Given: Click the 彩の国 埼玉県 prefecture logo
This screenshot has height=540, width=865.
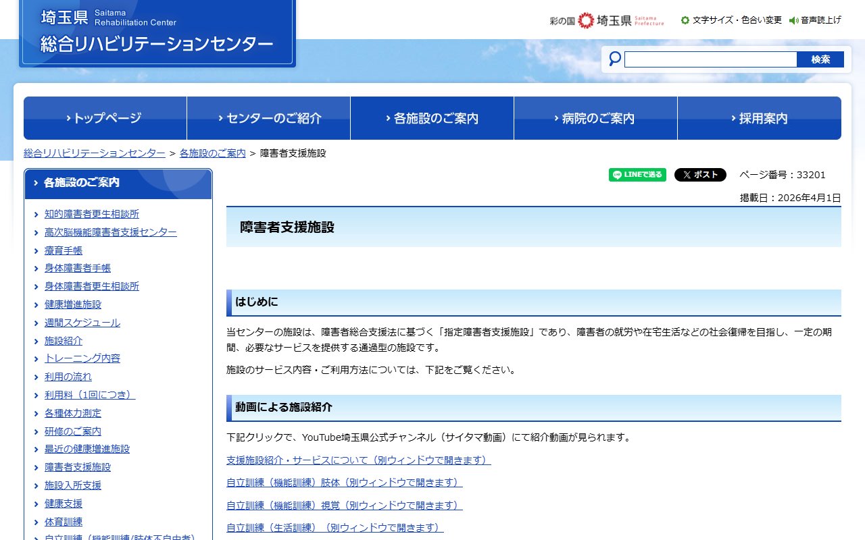Looking at the screenshot, I should (607, 20).
